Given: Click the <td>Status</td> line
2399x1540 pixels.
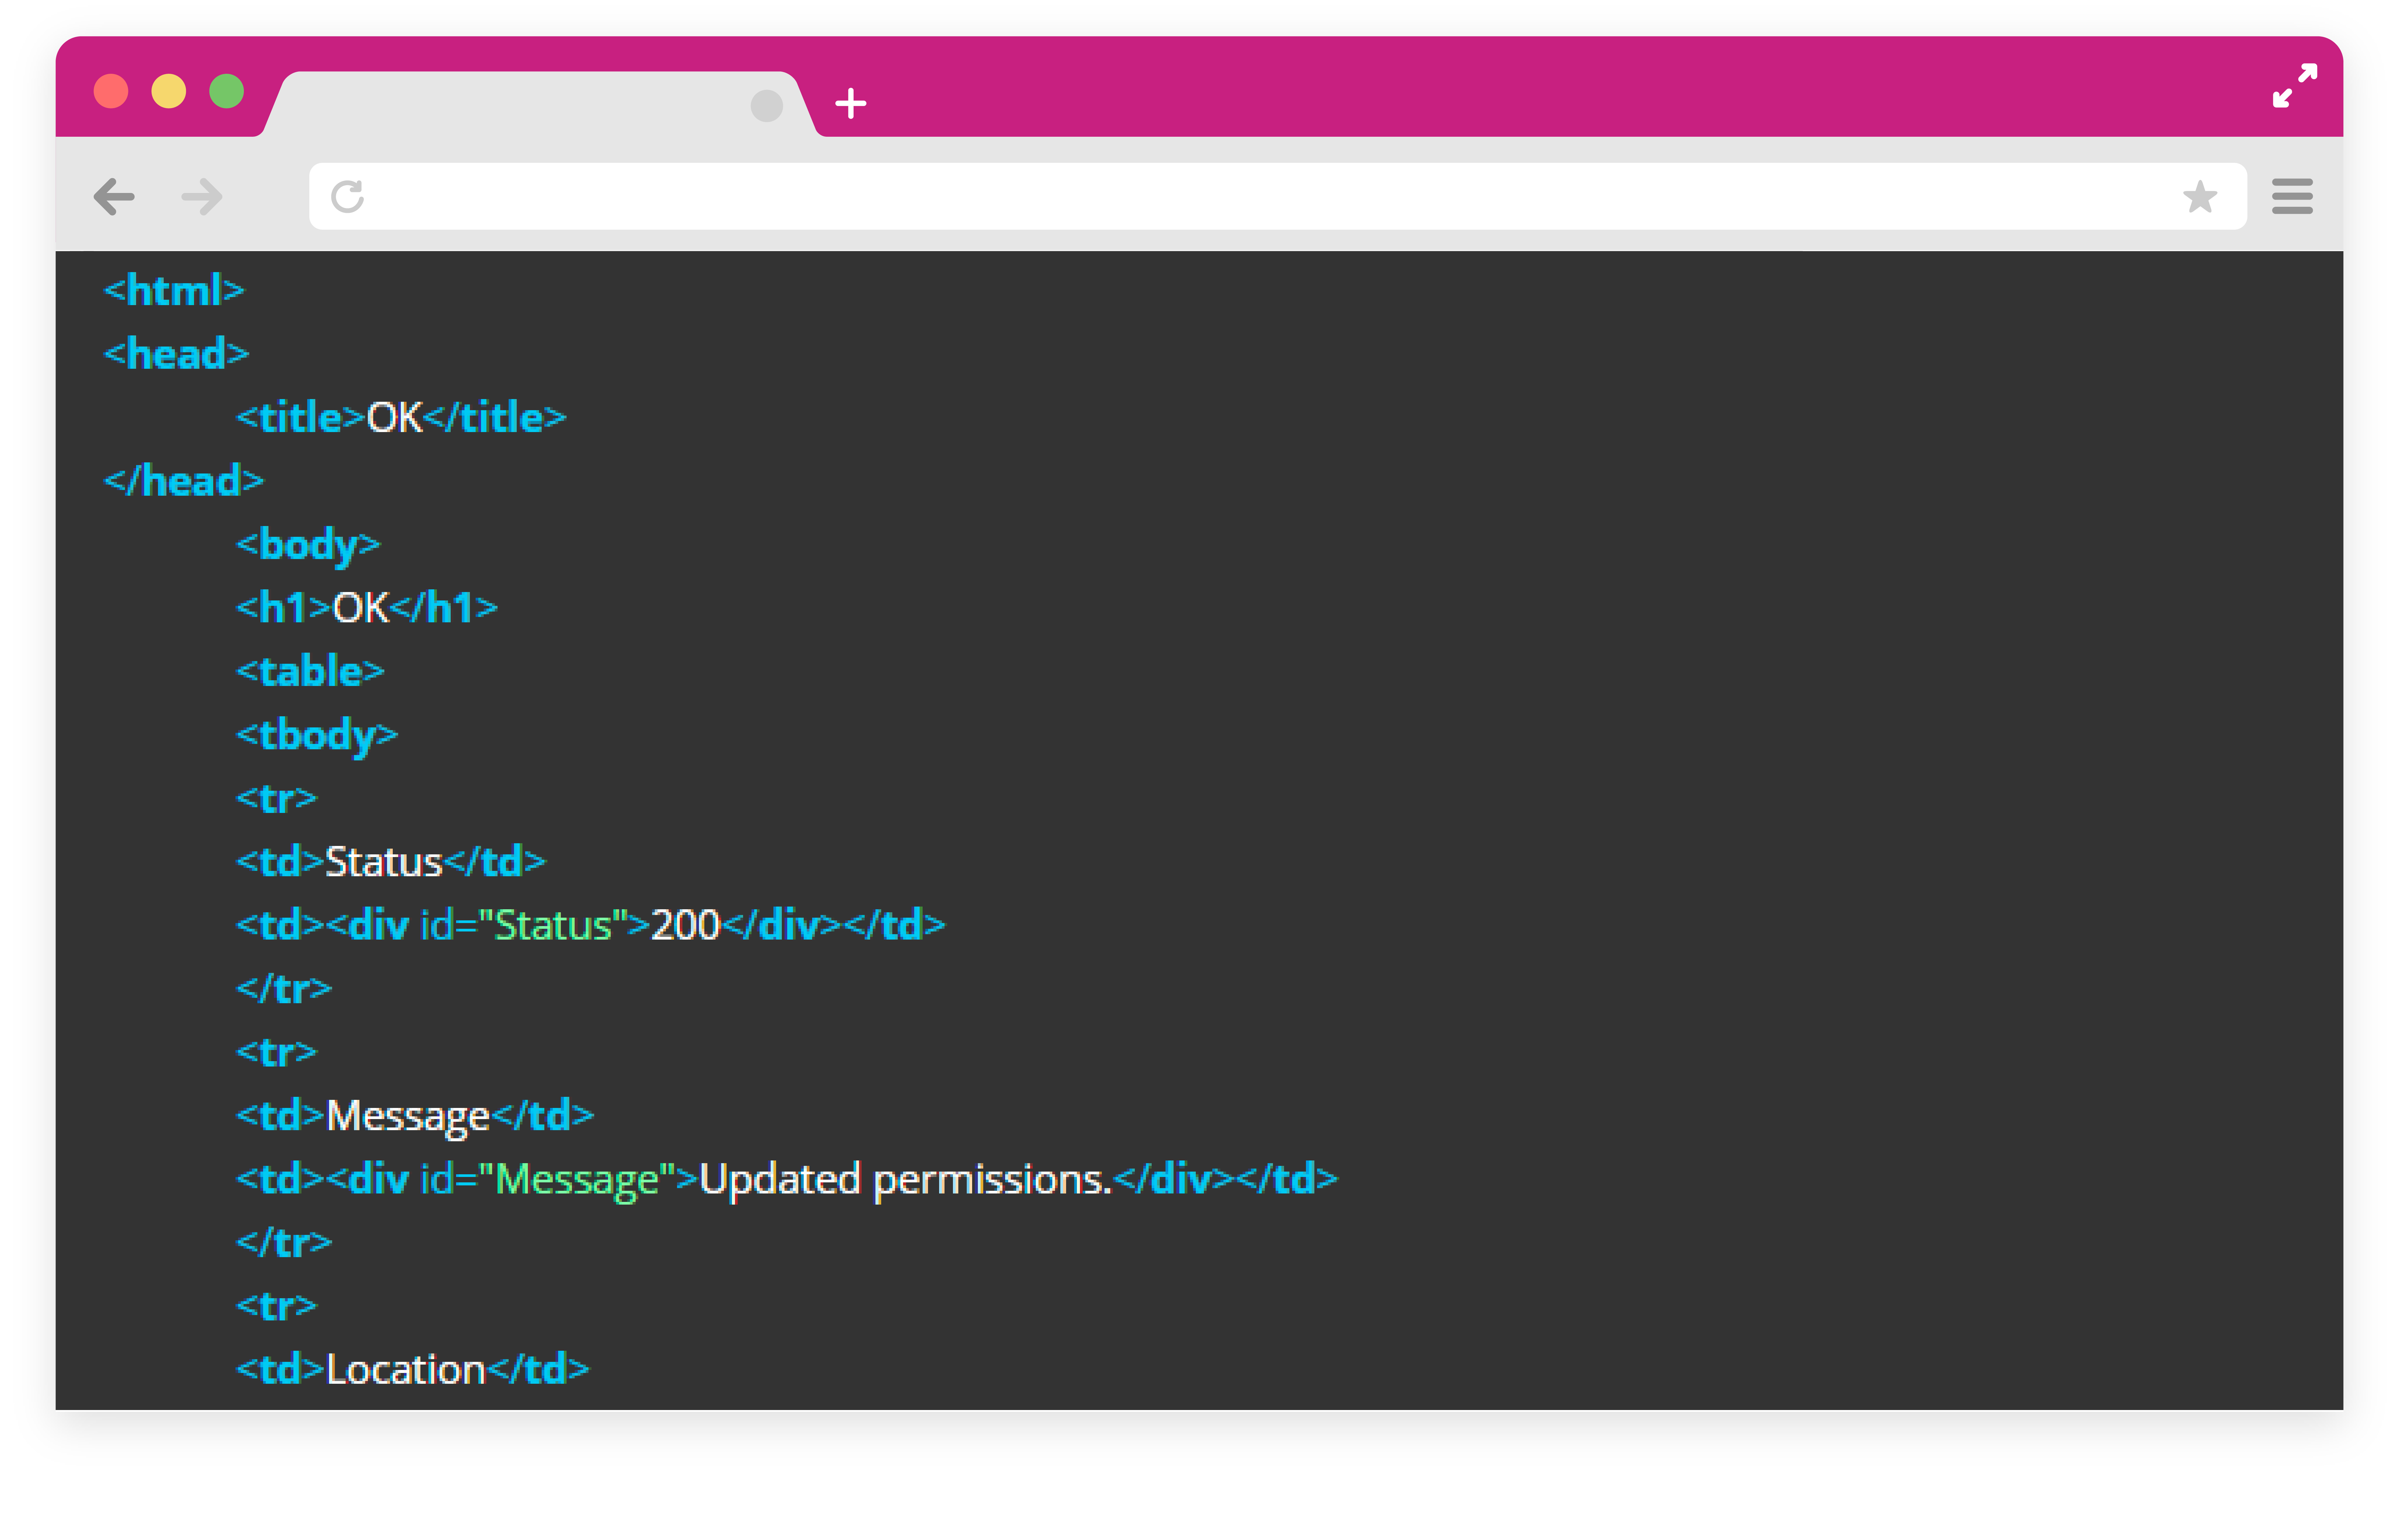Looking at the screenshot, I should (x=391, y=862).
